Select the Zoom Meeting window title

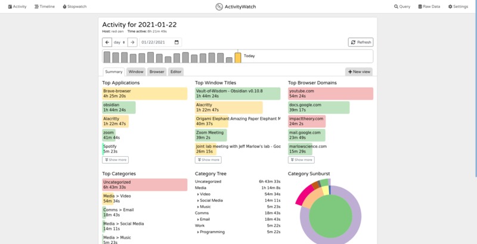(x=211, y=135)
